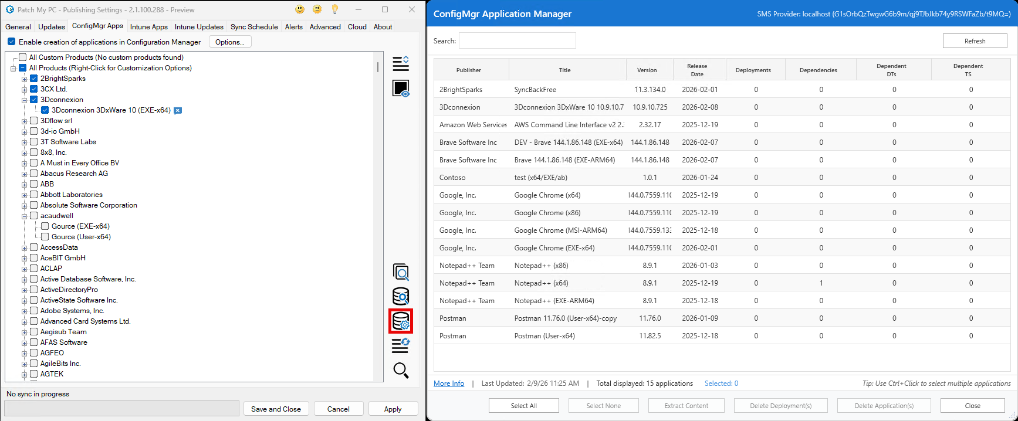
Task: Click Patch My PC app icon in title bar
Action: [9, 9]
